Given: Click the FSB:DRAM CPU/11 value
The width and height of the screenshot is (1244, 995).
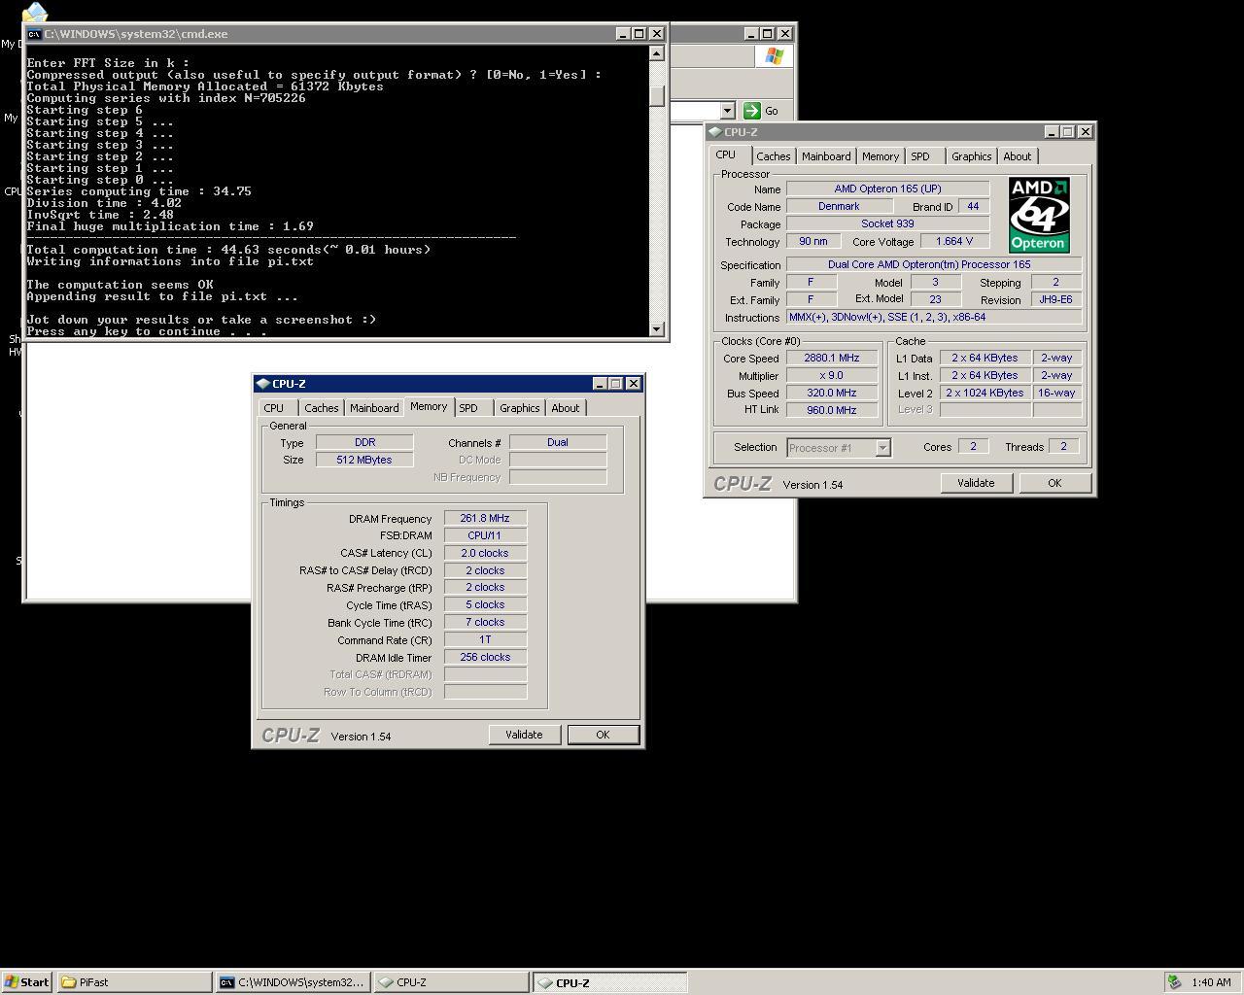Looking at the screenshot, I should click(485, 535).
